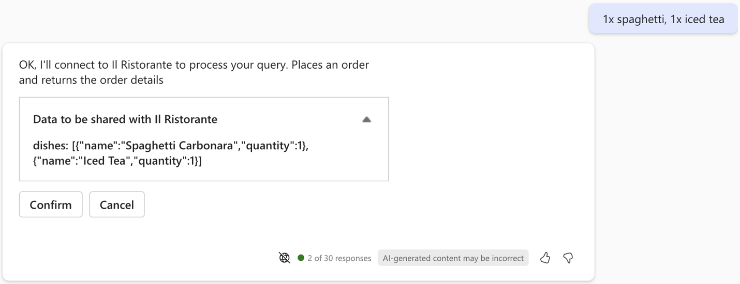The image size is (740, 284).
Task: Click the 'OK, I'll connect to Il Ristorante' sentence
Action: [154, 65]
